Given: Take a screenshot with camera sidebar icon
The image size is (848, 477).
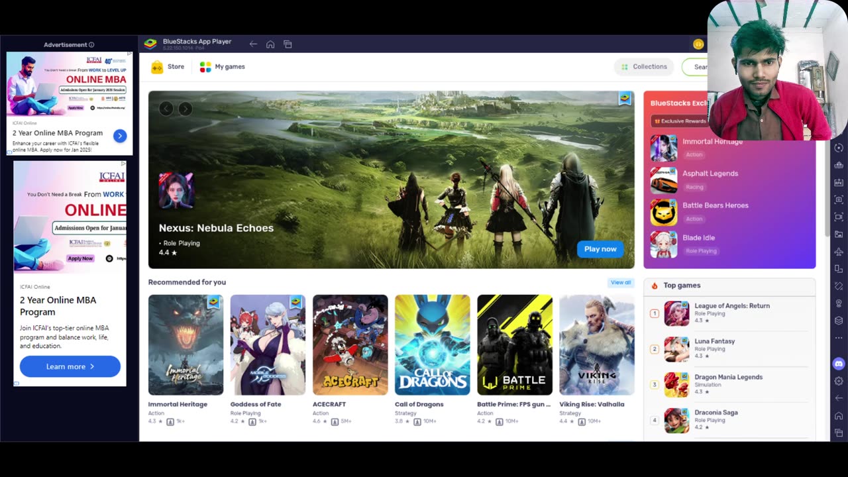Looking at the screenshot, I should tap(839, 199).
